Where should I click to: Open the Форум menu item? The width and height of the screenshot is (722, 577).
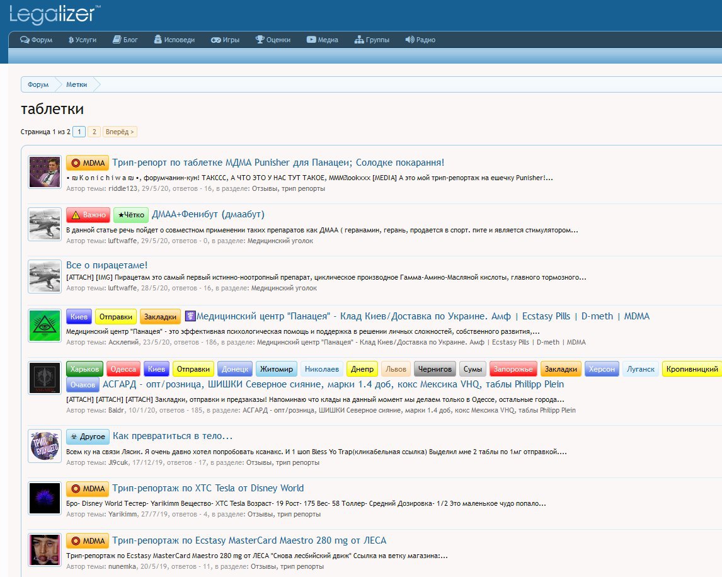tap(37, 40)
